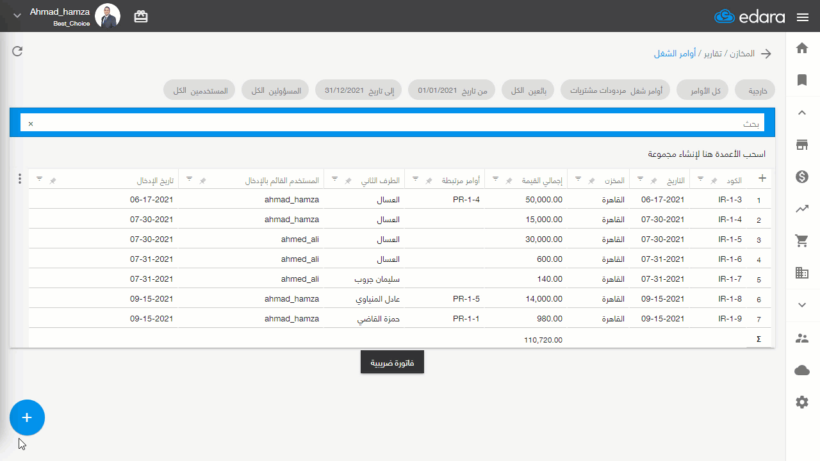Click the refresh report icon
The width and height of the screenshot is (820, 461).
(17, 51)
